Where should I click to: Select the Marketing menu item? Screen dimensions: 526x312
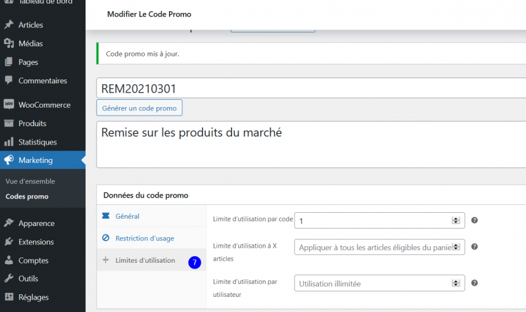43,160
